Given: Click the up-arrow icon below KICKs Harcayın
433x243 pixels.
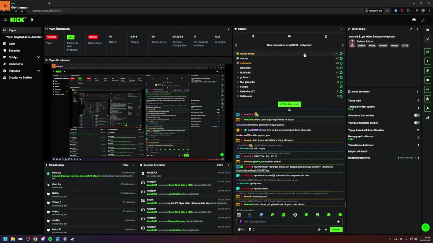Looking at the screenshot, I should 289,110.
